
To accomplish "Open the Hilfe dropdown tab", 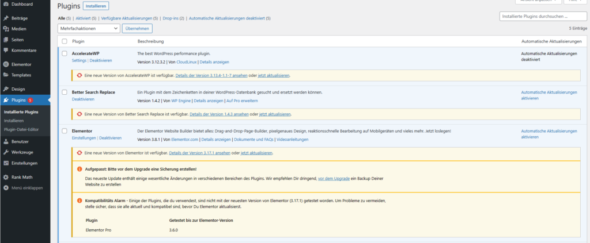I will point(577,2).
